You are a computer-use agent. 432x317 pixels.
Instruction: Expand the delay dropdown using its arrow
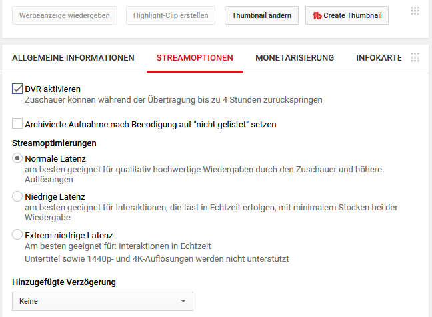click(183, 301)
